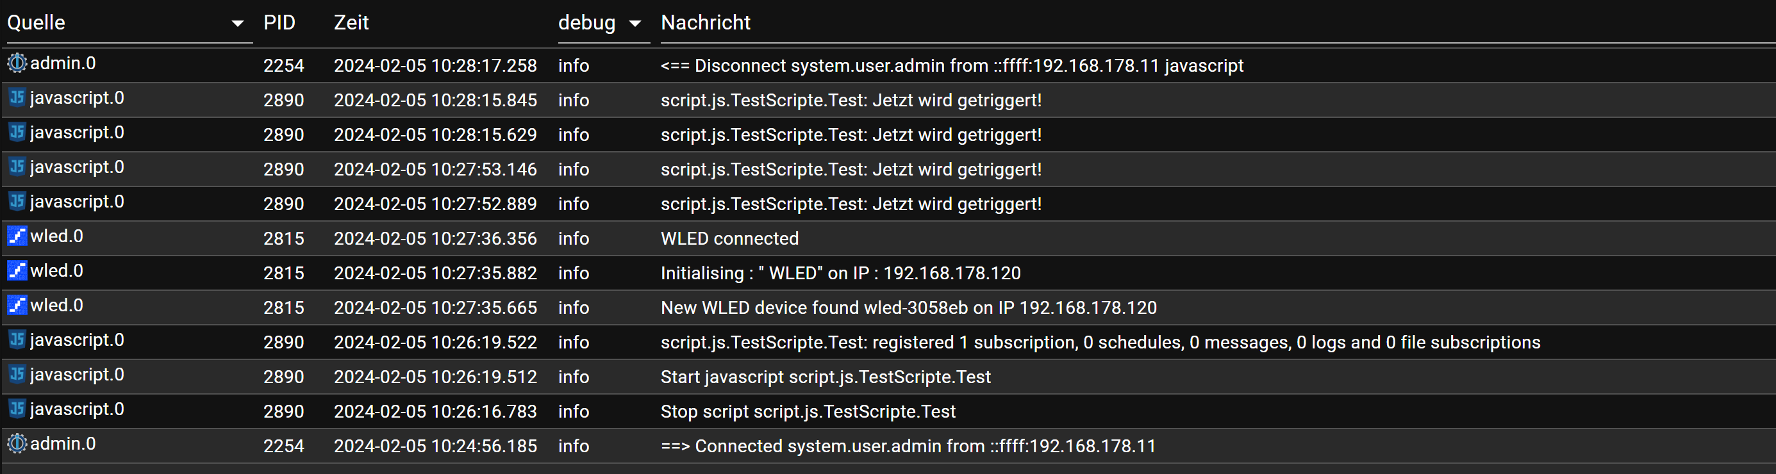Screen dimensions: 1776x474
Task: Select the PID column header
Action: tap(279, 22)
